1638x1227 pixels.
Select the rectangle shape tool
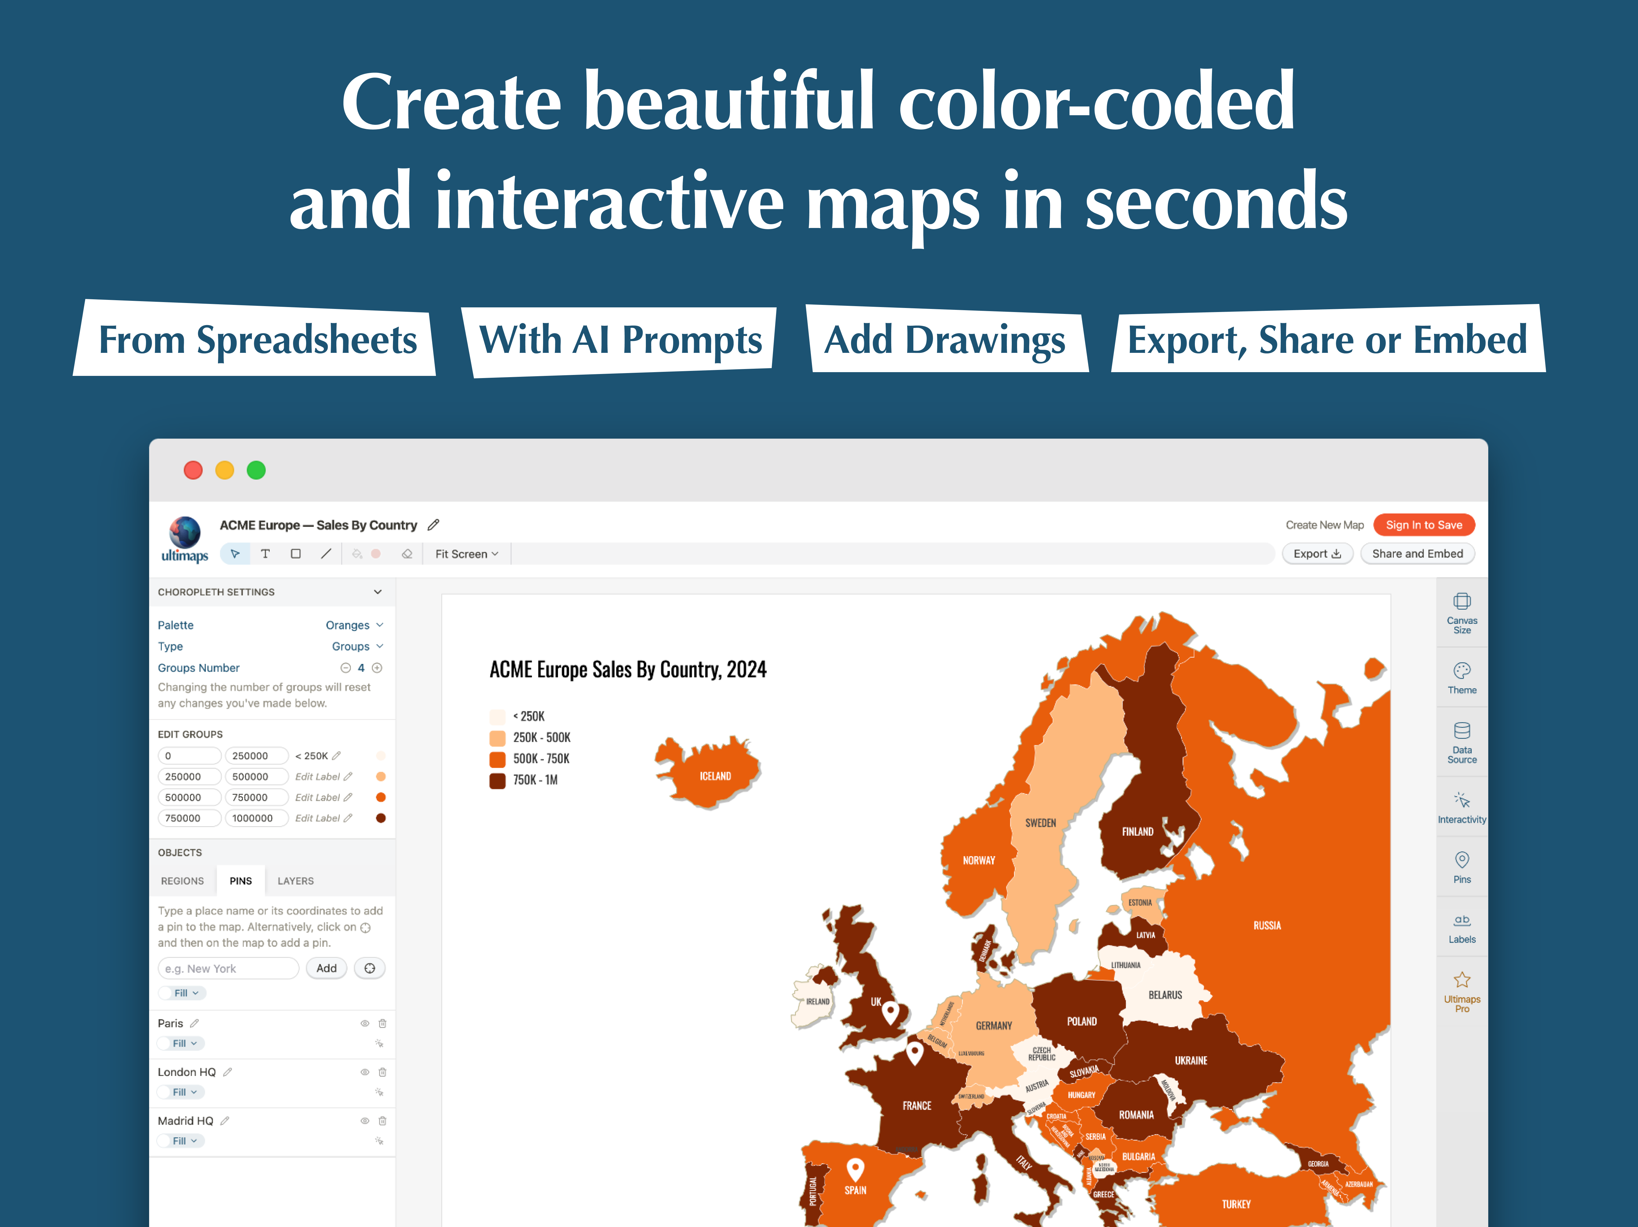click(x=296, y=554)
